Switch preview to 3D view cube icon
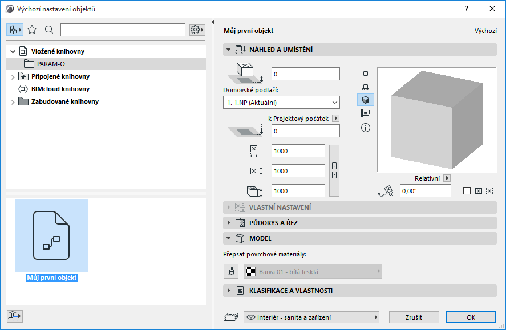 coord(366,99)
